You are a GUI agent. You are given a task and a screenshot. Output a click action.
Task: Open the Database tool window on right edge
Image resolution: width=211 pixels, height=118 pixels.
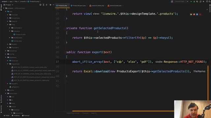coord(210,8)
